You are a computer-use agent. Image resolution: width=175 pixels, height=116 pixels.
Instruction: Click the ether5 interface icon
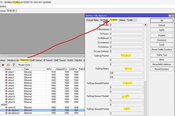pyautogui.click(x=6, y=83)
